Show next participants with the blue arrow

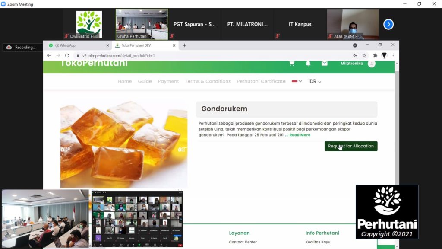click(388, 24)
